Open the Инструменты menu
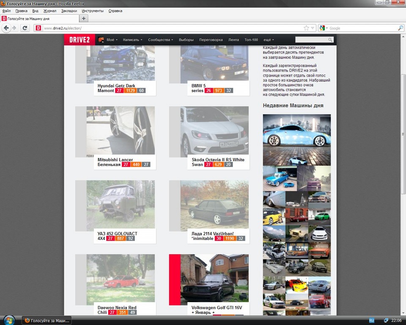The image size is (406, 325). point(93,11)
